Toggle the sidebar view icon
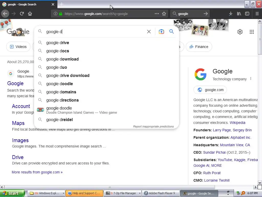This screenshot has height=197, width=262. click(247, 14)
